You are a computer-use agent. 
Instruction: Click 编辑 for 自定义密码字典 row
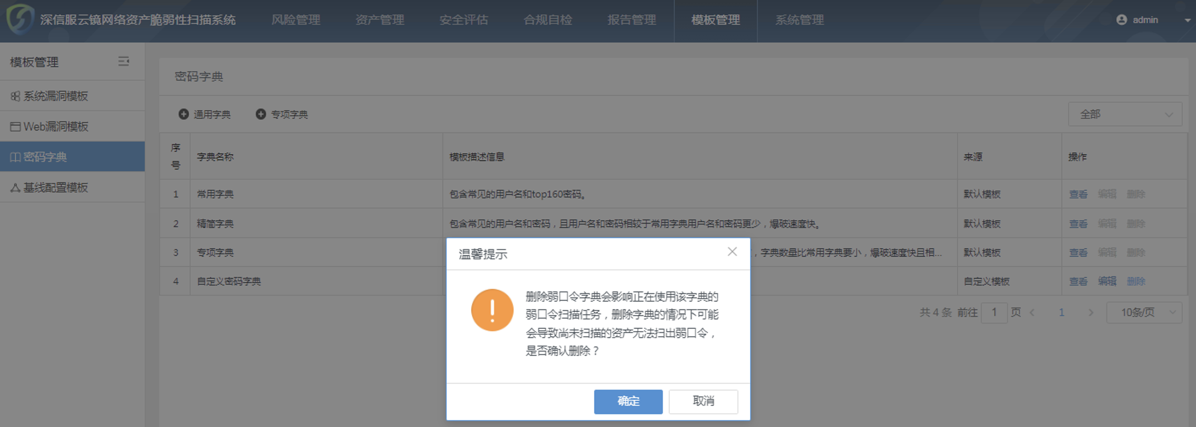coord(1107,281)
